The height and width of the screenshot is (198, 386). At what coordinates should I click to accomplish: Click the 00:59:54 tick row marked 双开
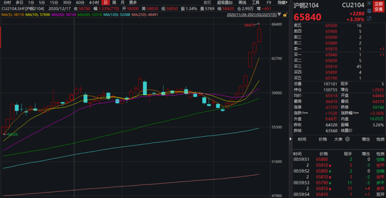(x=339, y=194)
